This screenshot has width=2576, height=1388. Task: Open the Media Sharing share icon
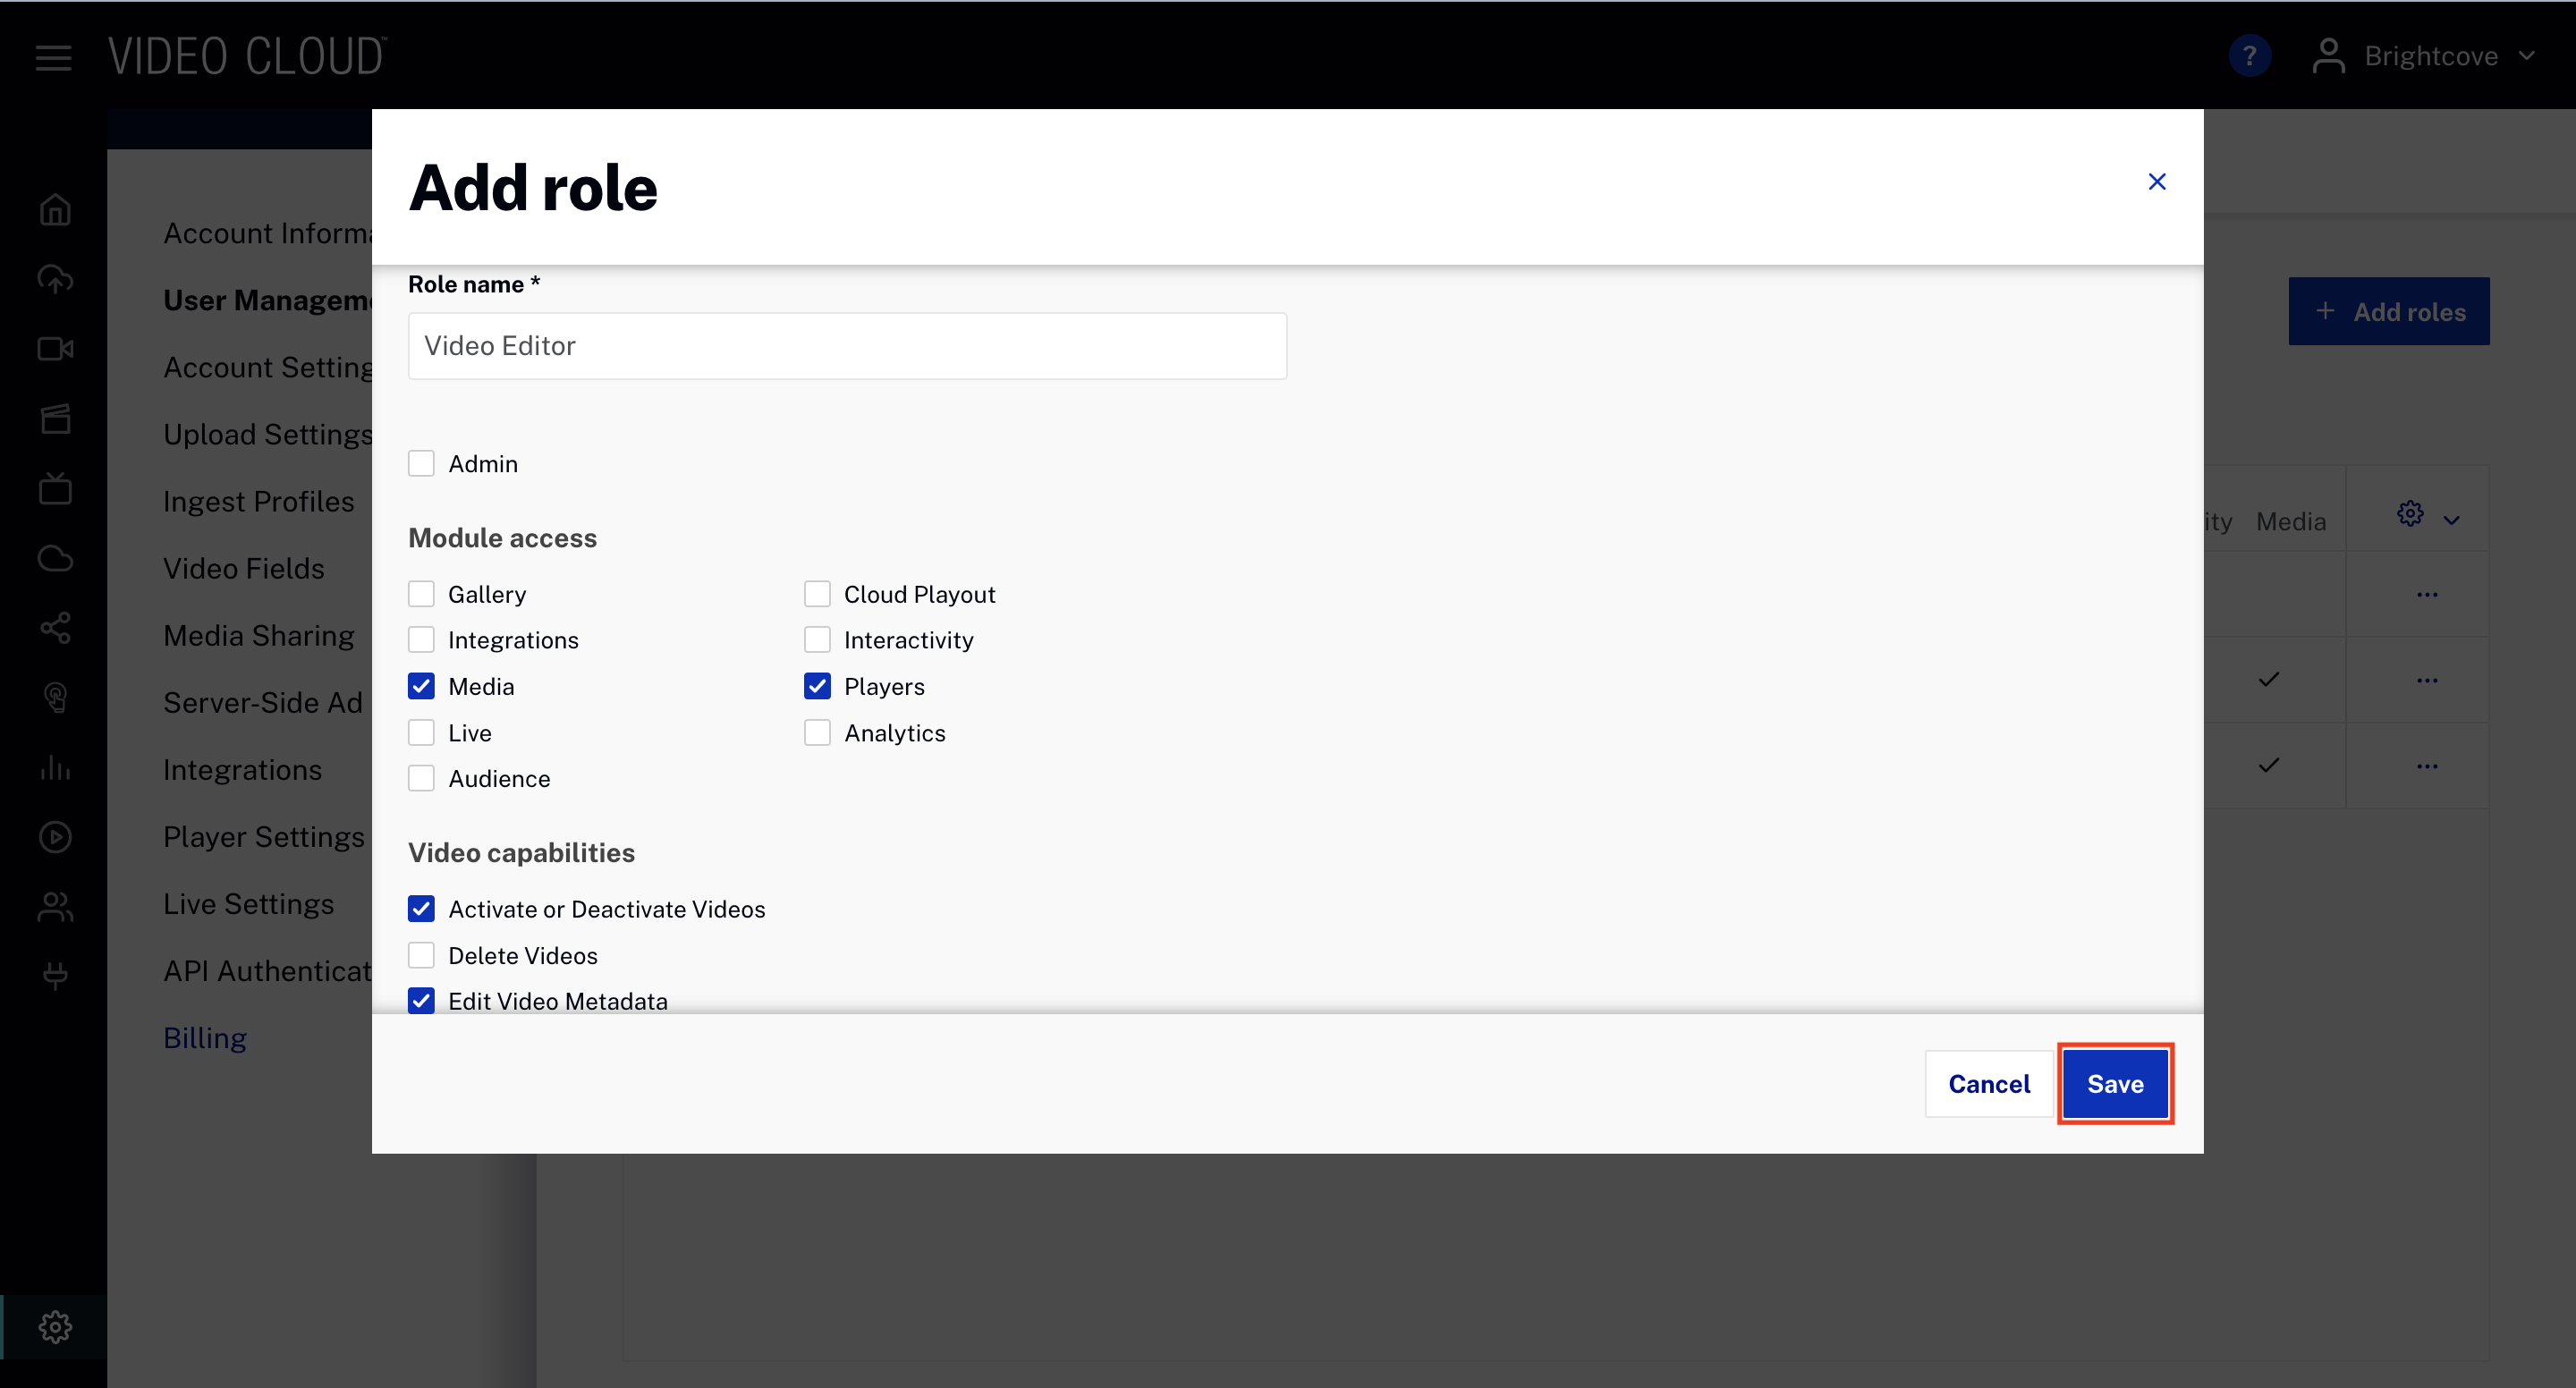click(55, 628)
